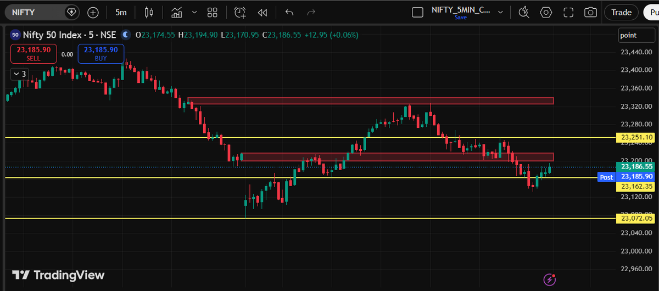Click the Trade button
Image resolution: width=659 pixels, height=291 pixels.
pyautogui.click(x=621, y=12)
